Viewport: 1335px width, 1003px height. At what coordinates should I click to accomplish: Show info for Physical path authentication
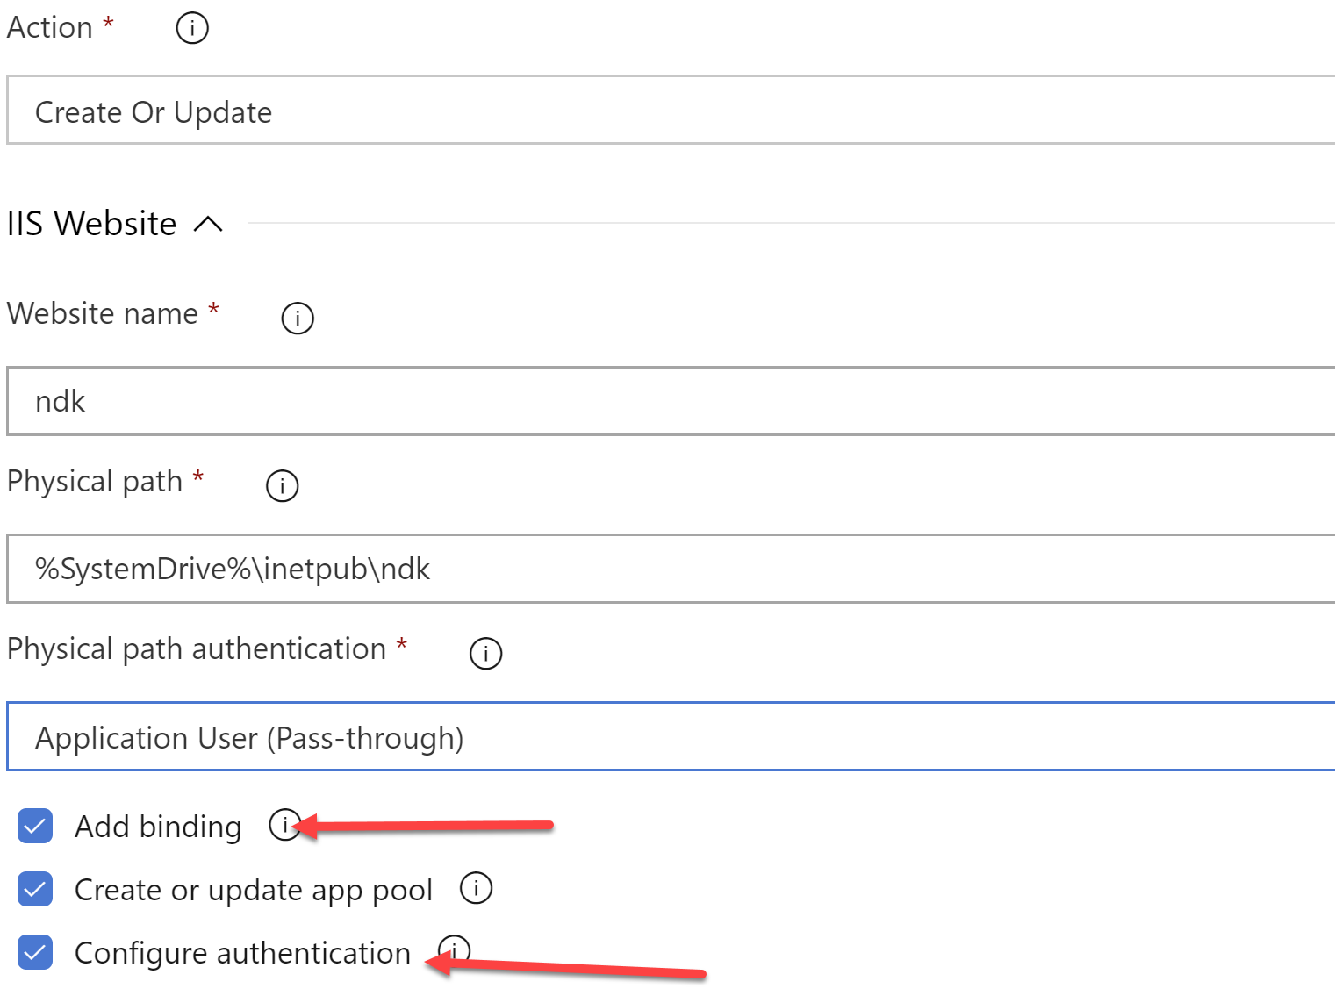coord(485,653)
